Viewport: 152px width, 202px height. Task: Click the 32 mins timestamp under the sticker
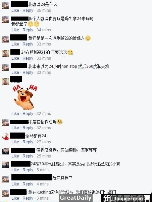coord(44,114)
